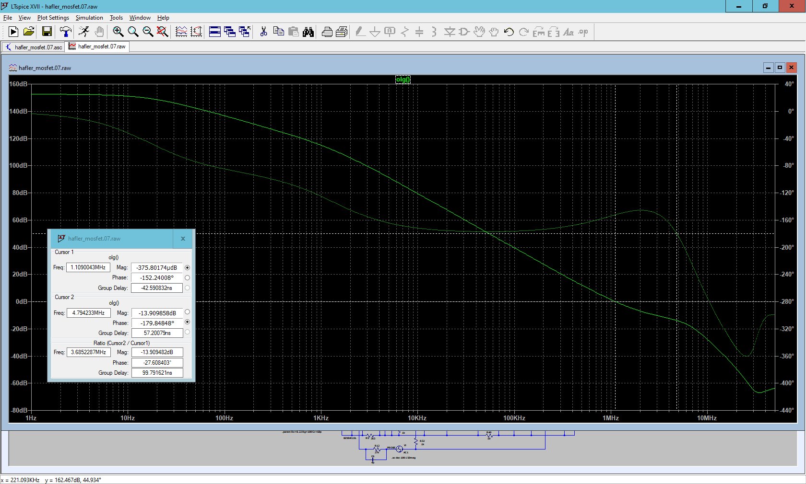
Task: Open the Plot Settings menu
Action: (x=53, y=18)
